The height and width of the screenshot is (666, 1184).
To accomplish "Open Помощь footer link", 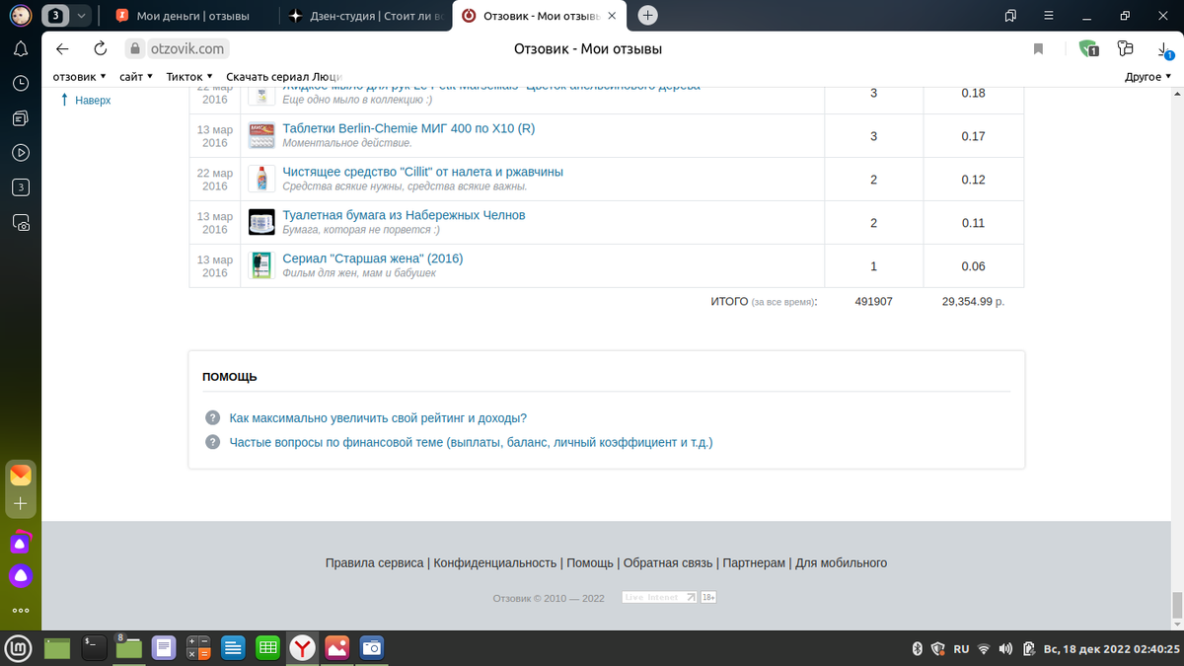I will click(590, 563).
